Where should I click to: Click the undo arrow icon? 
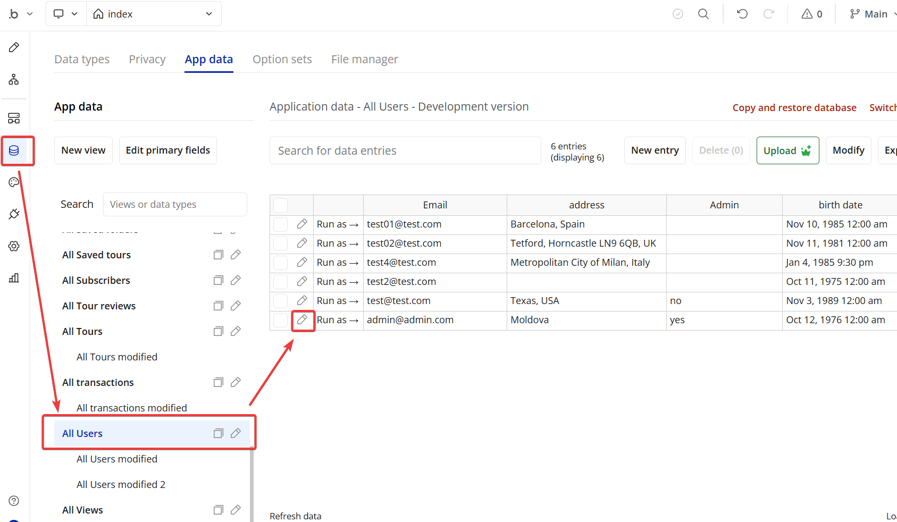pos(742,14)
